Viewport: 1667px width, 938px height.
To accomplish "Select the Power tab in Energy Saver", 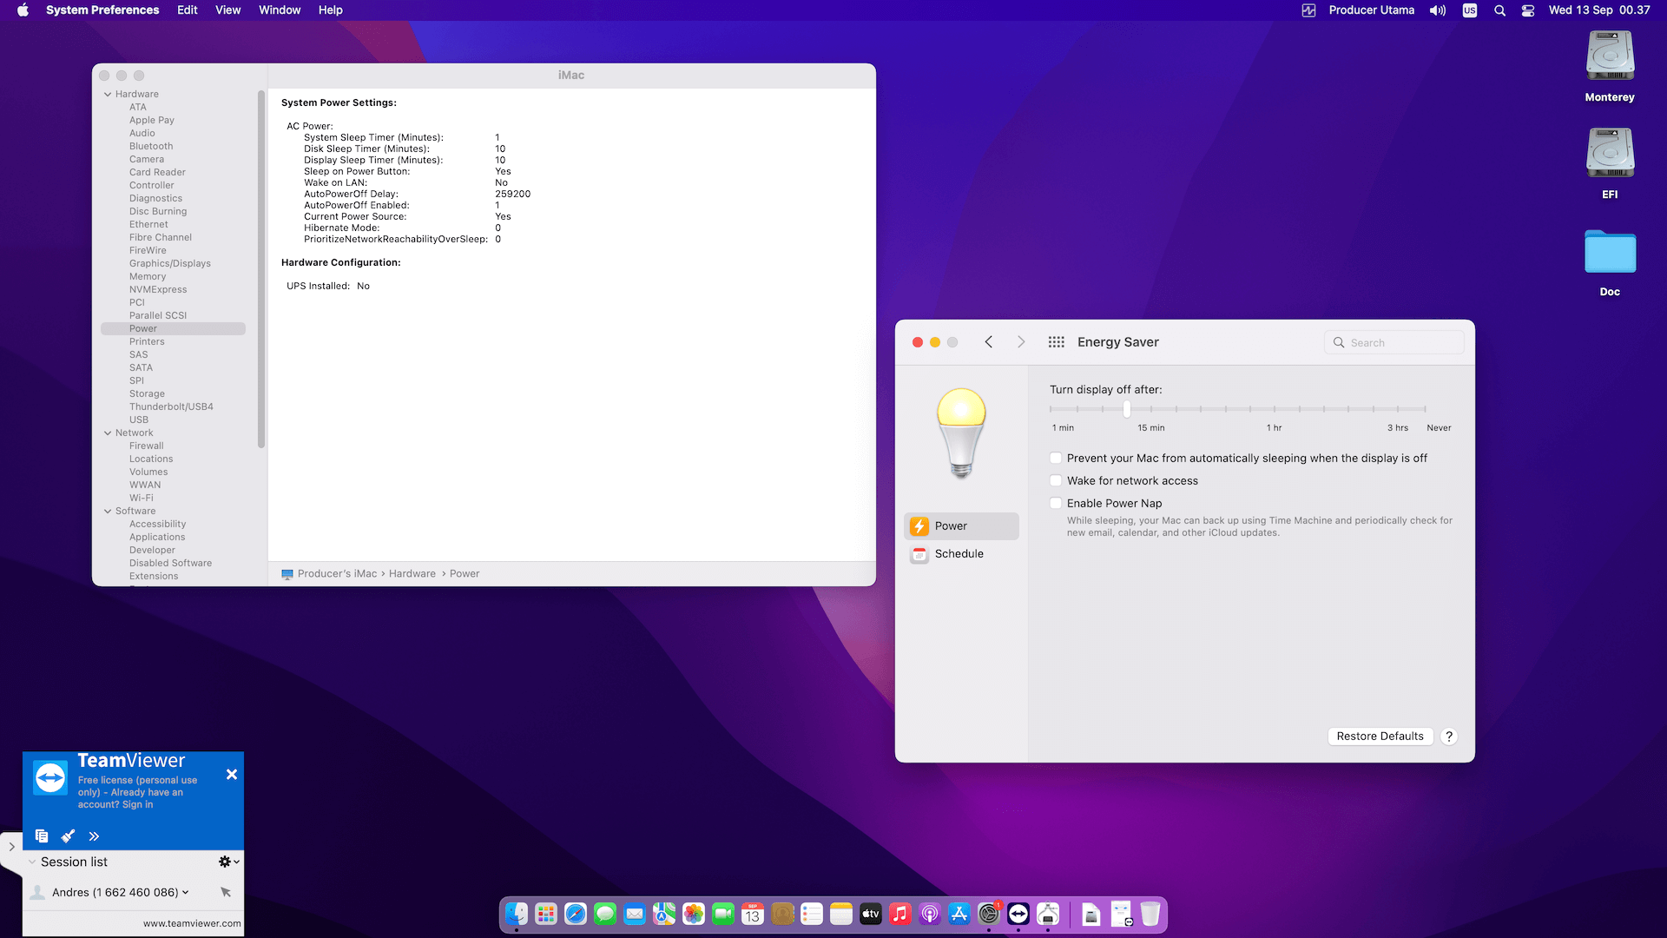I will pos(961,526).
